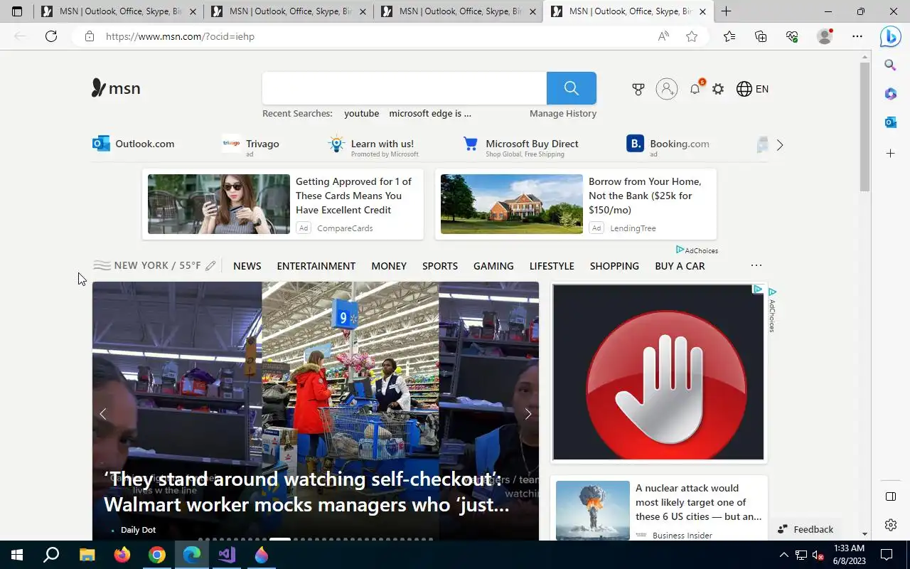Viewport: 910px width, 569px height.
Task: Open the LIFESTYLE category
Action: (552, 266)
